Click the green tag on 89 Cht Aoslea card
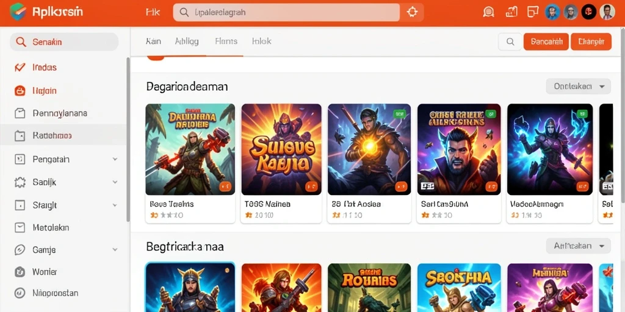This screenshot has width=625, height=312. pyautogui.click(x=399, y=114)
